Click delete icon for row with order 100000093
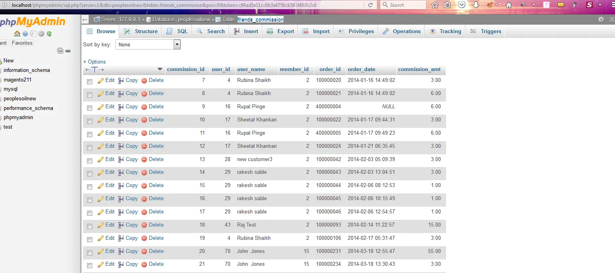The height and width of the screenshot is (273, 615). [144, 225]
